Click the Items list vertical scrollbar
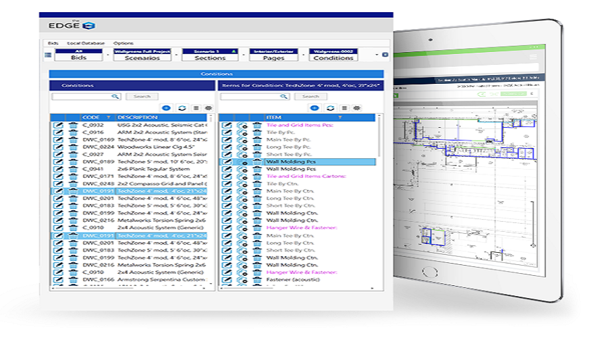Image resolution: width=602 pixels, height=338 pixels. coord(379,136)
